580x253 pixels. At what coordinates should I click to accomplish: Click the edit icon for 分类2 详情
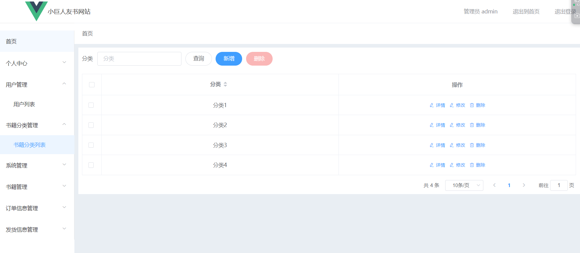click(432, 125)
